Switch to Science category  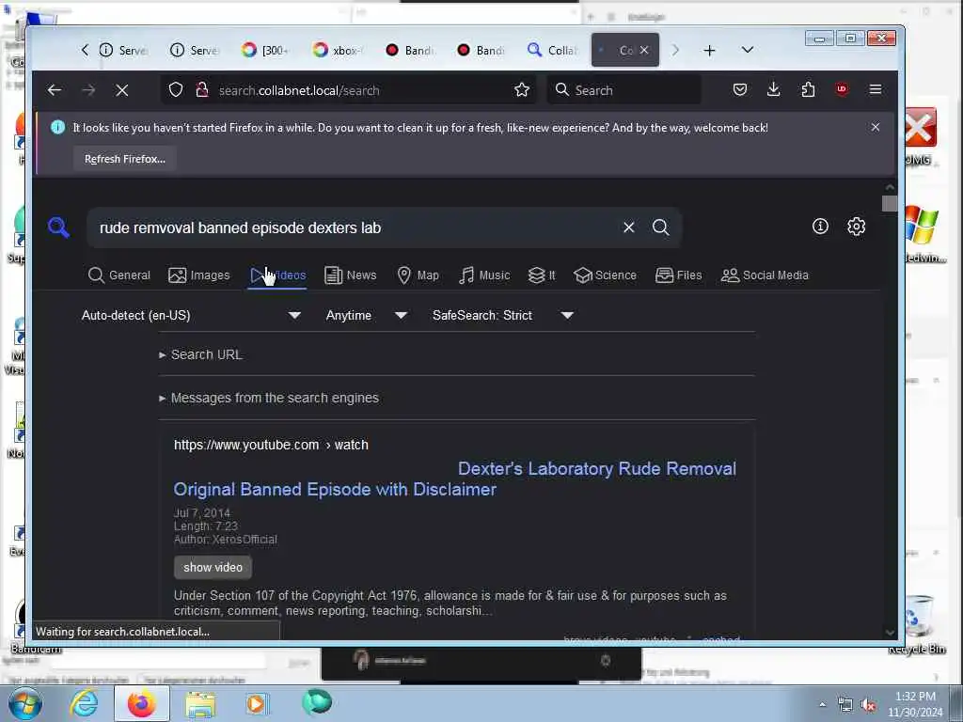tap(605, 275)
